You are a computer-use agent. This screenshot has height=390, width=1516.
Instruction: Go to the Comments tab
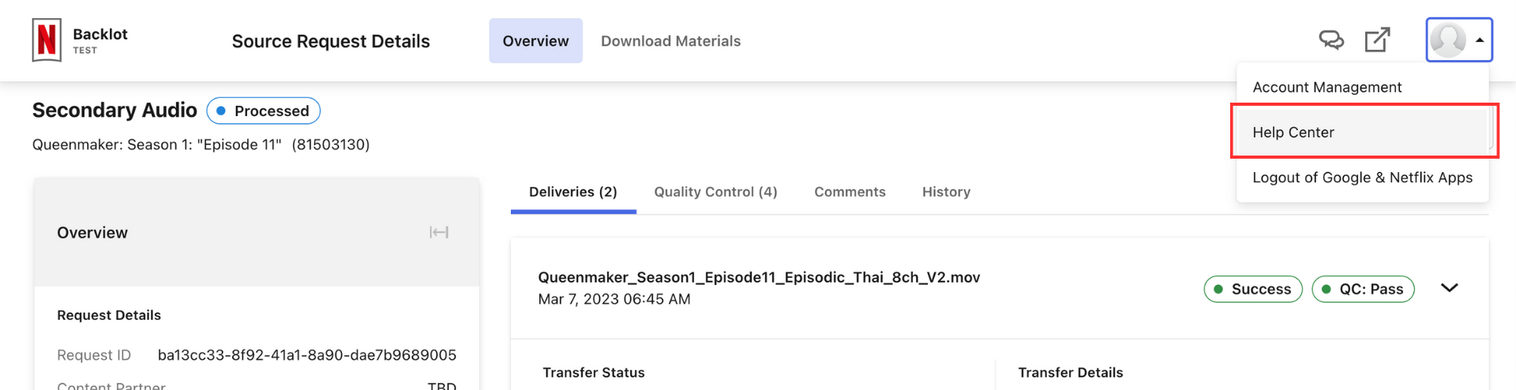[x=850, y=192]
